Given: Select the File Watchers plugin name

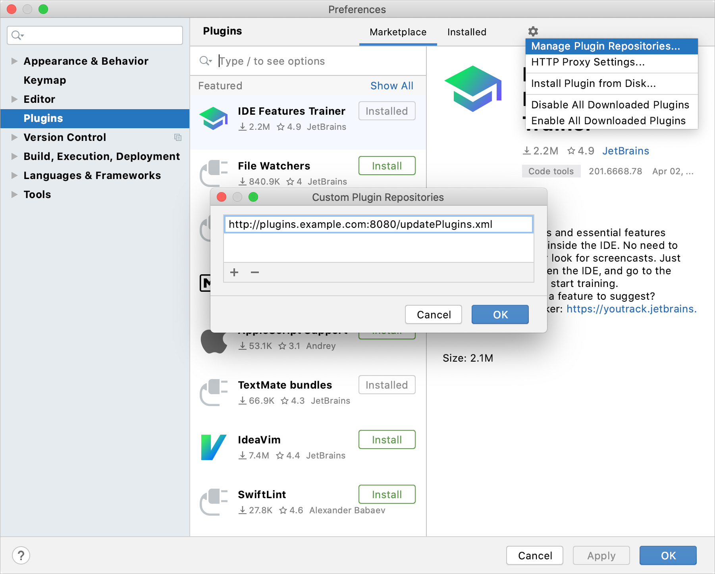Looking at the screenshot, I should 274,166.
